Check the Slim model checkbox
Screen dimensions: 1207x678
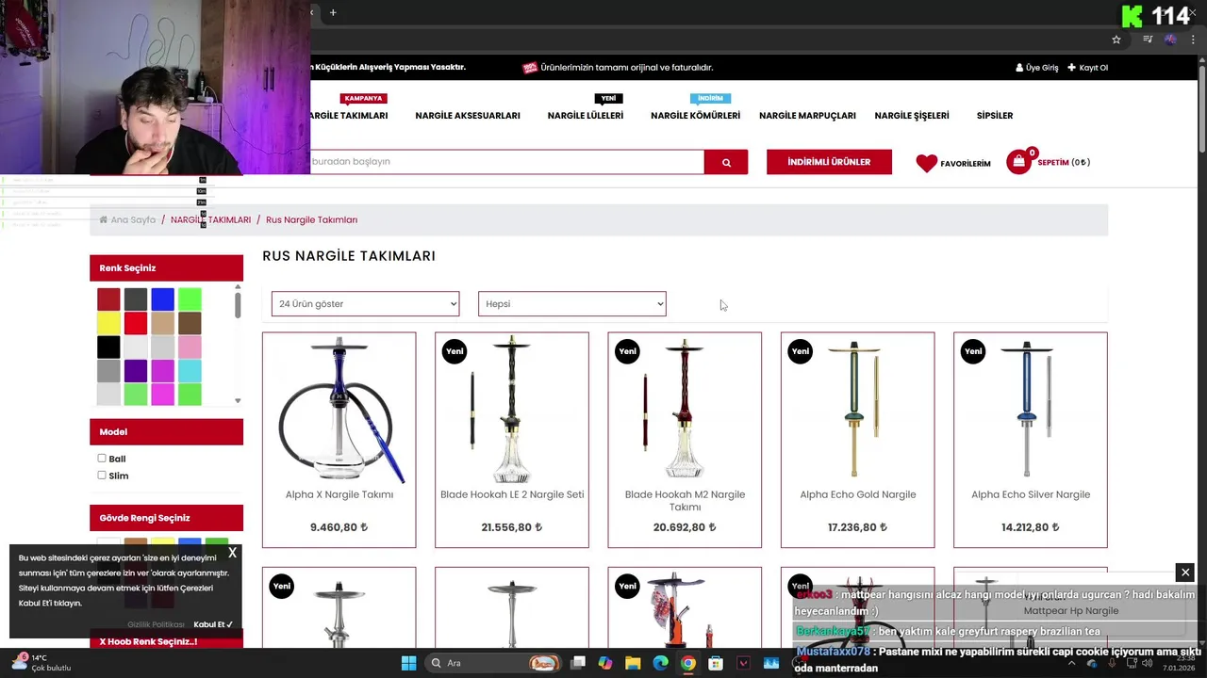click(102, 476)
